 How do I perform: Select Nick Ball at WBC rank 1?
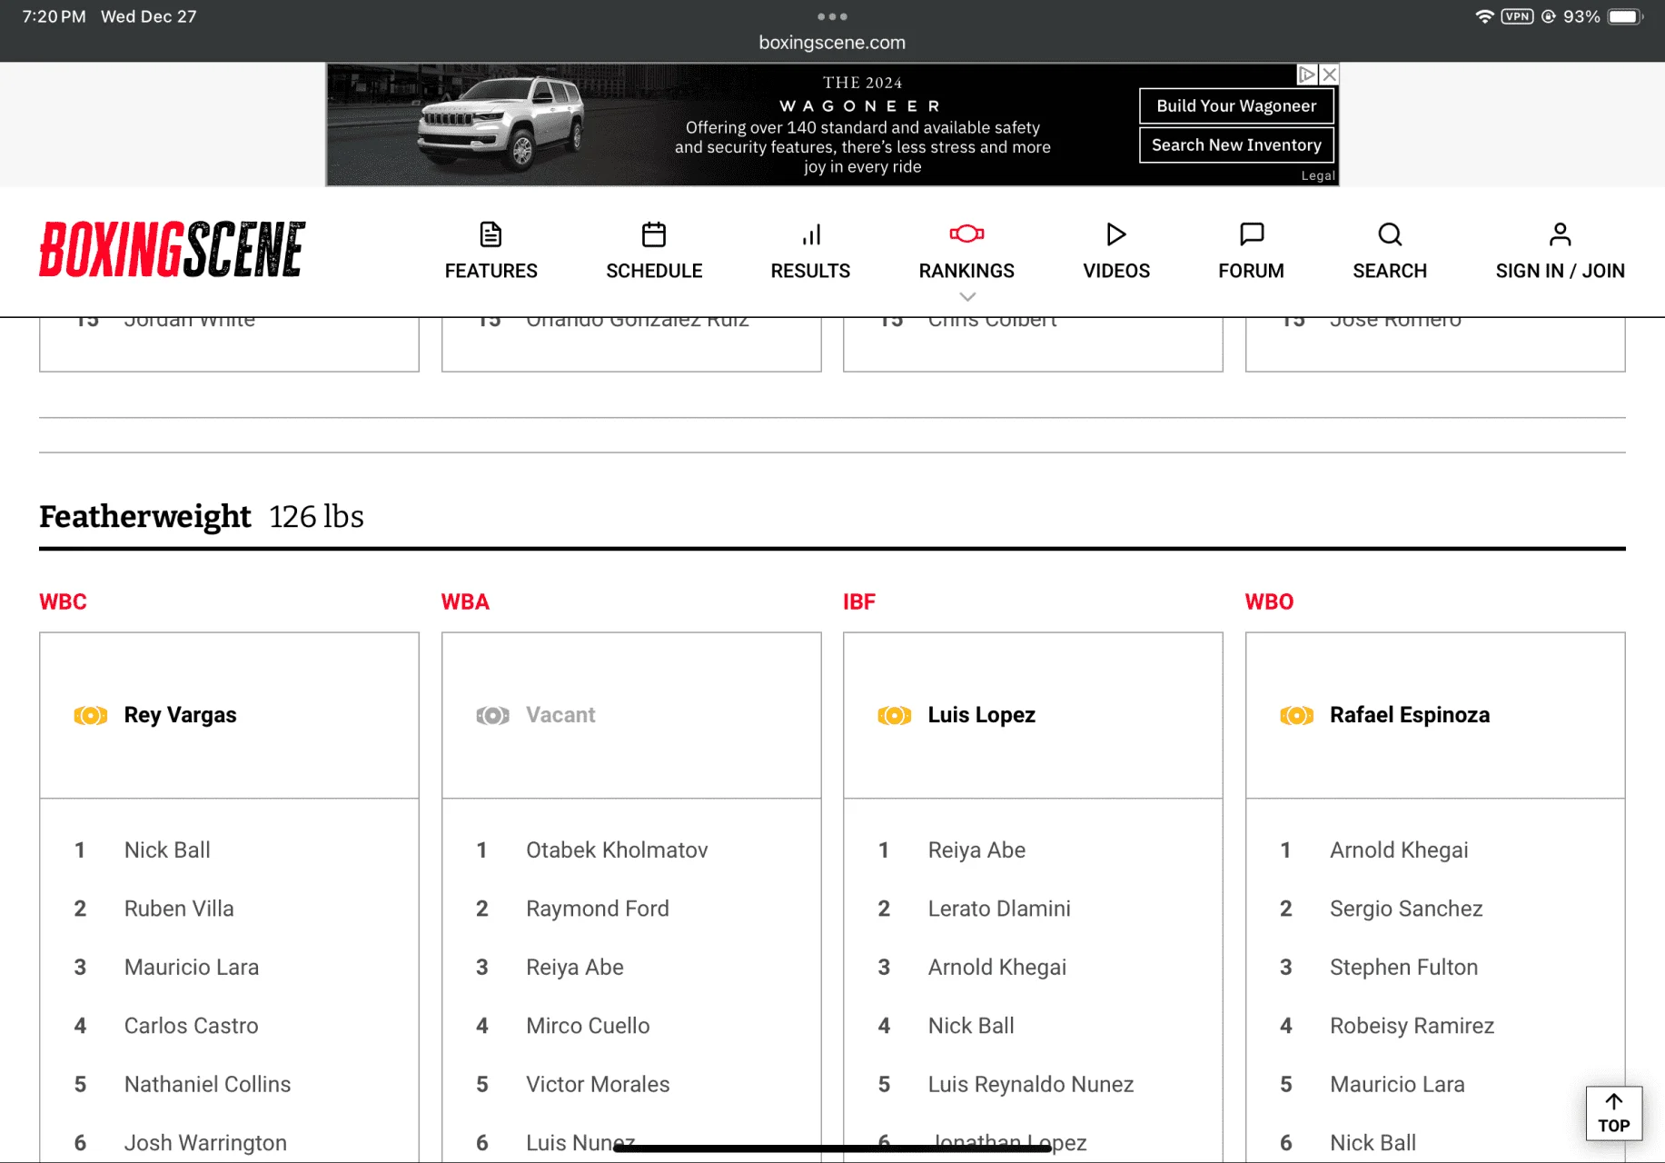(167, 850)
